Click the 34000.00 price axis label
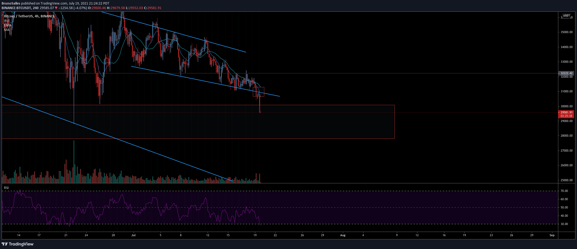The image size is (577, 249). coord(566,47)
